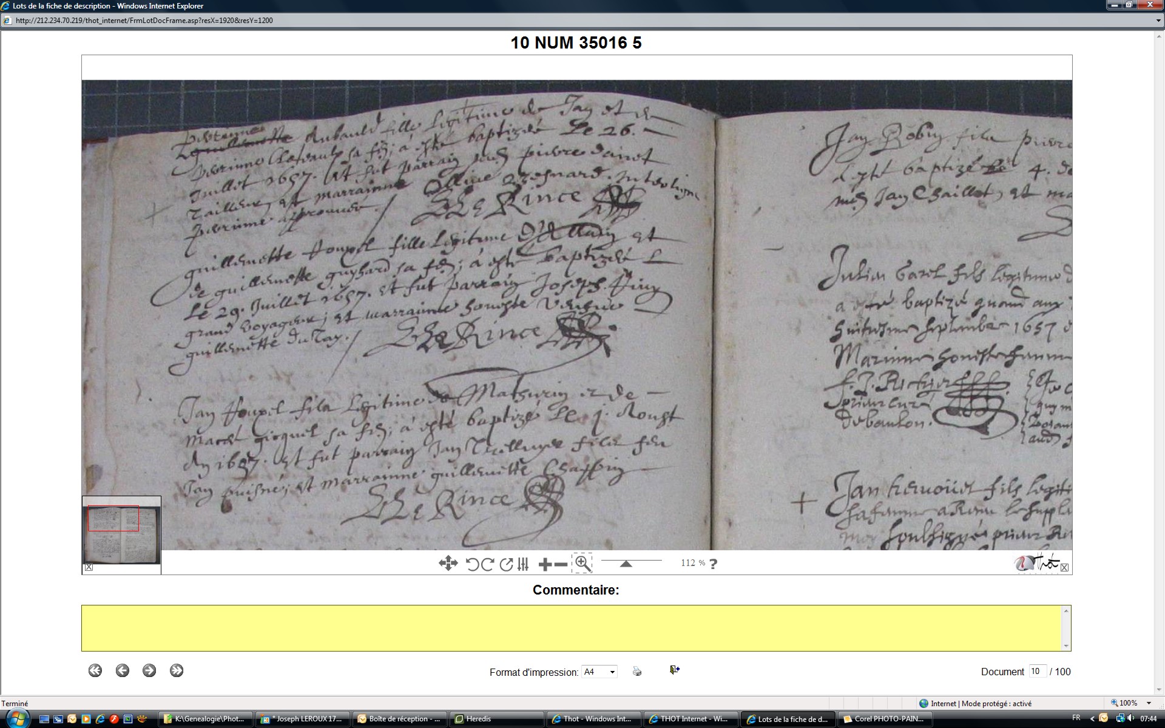1165x728 pixels.
Task: Click the page overview thumbnail
Action: [121, 534]
